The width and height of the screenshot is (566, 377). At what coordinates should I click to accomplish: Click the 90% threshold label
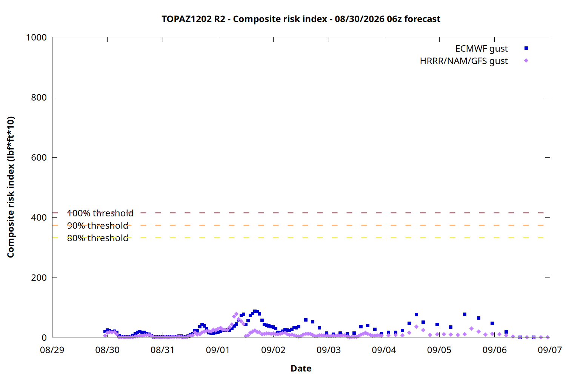pyautogui.click(x=98, y=225)
